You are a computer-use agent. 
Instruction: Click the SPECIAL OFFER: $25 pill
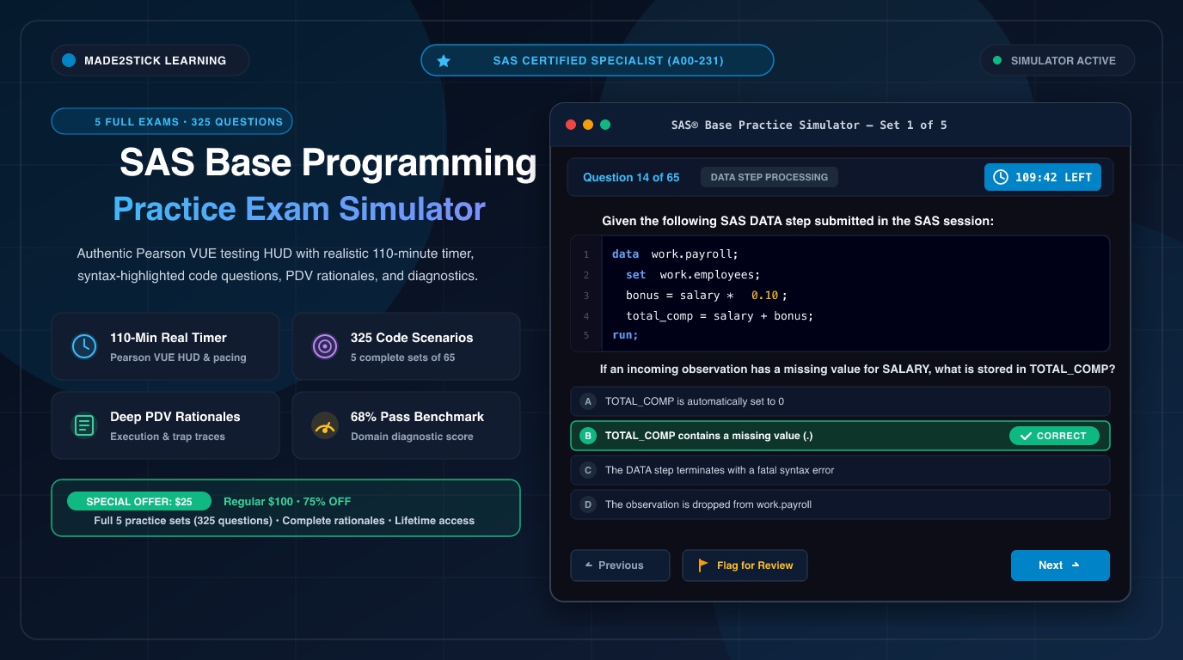coord(139,501)
